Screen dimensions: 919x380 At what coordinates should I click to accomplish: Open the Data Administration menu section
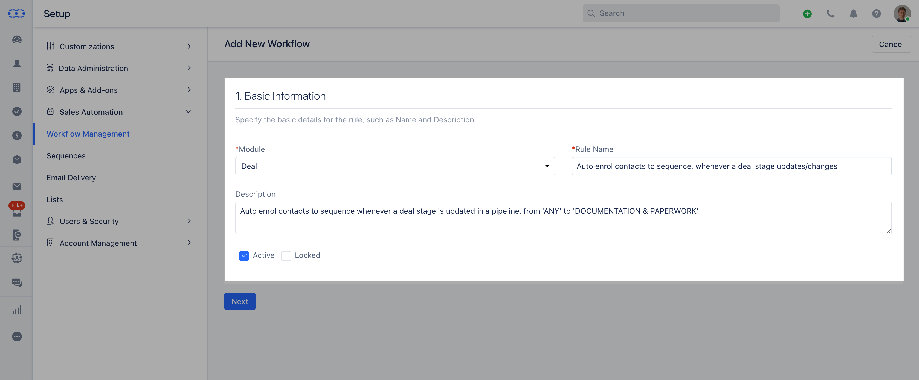click(120, 68)
